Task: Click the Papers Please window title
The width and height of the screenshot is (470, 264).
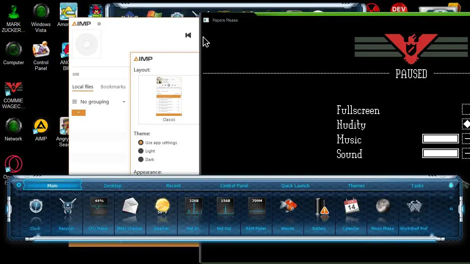Action: coord(225,20)
